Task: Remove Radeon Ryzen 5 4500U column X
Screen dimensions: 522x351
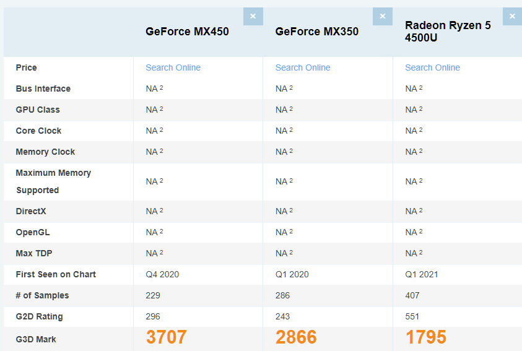Action: point(512,16)
